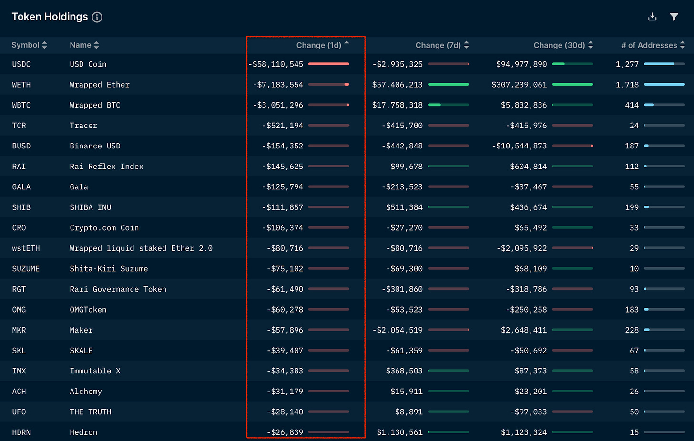This screenshot has width=694, height=441.
Task: Click the $57,406,213 value
Action: [397, 85]
